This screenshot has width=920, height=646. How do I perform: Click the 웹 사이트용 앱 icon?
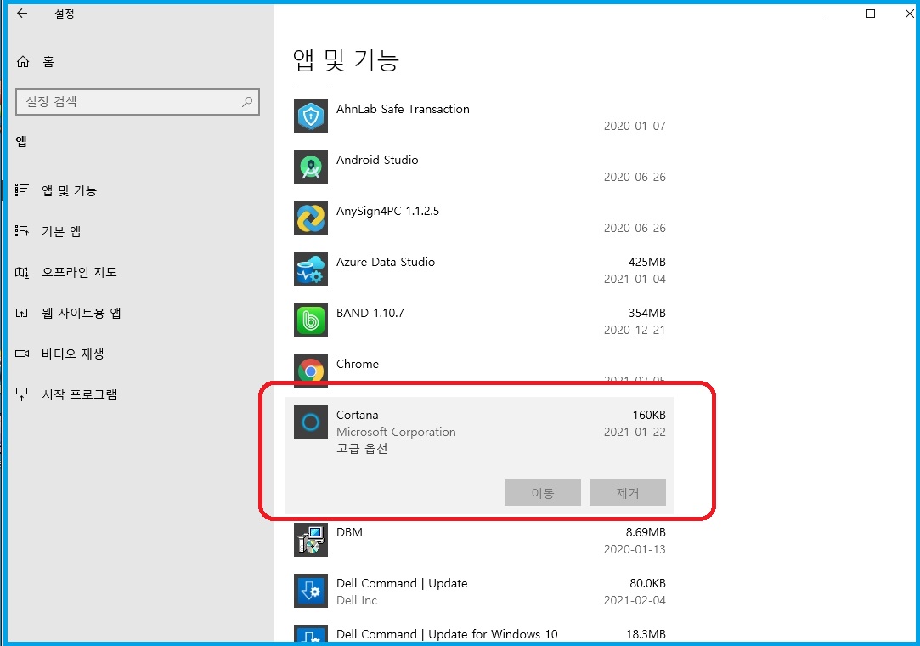pyautogui.click(x=22, y=313)
